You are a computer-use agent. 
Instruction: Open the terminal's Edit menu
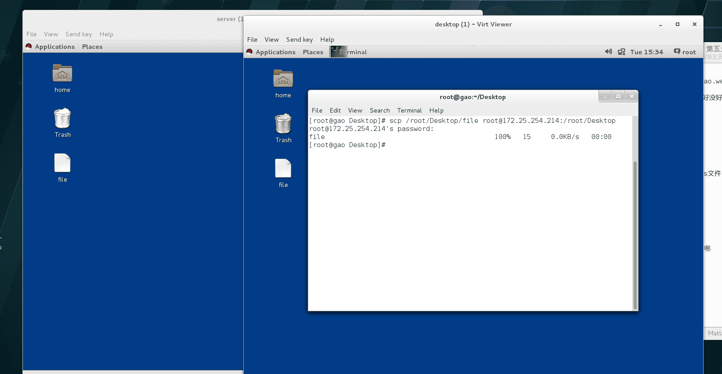335,110
